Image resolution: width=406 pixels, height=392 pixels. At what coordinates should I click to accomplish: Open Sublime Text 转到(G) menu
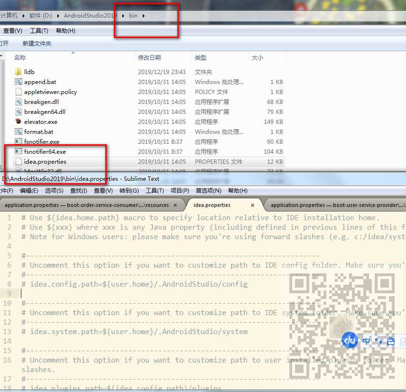point(129,191)
